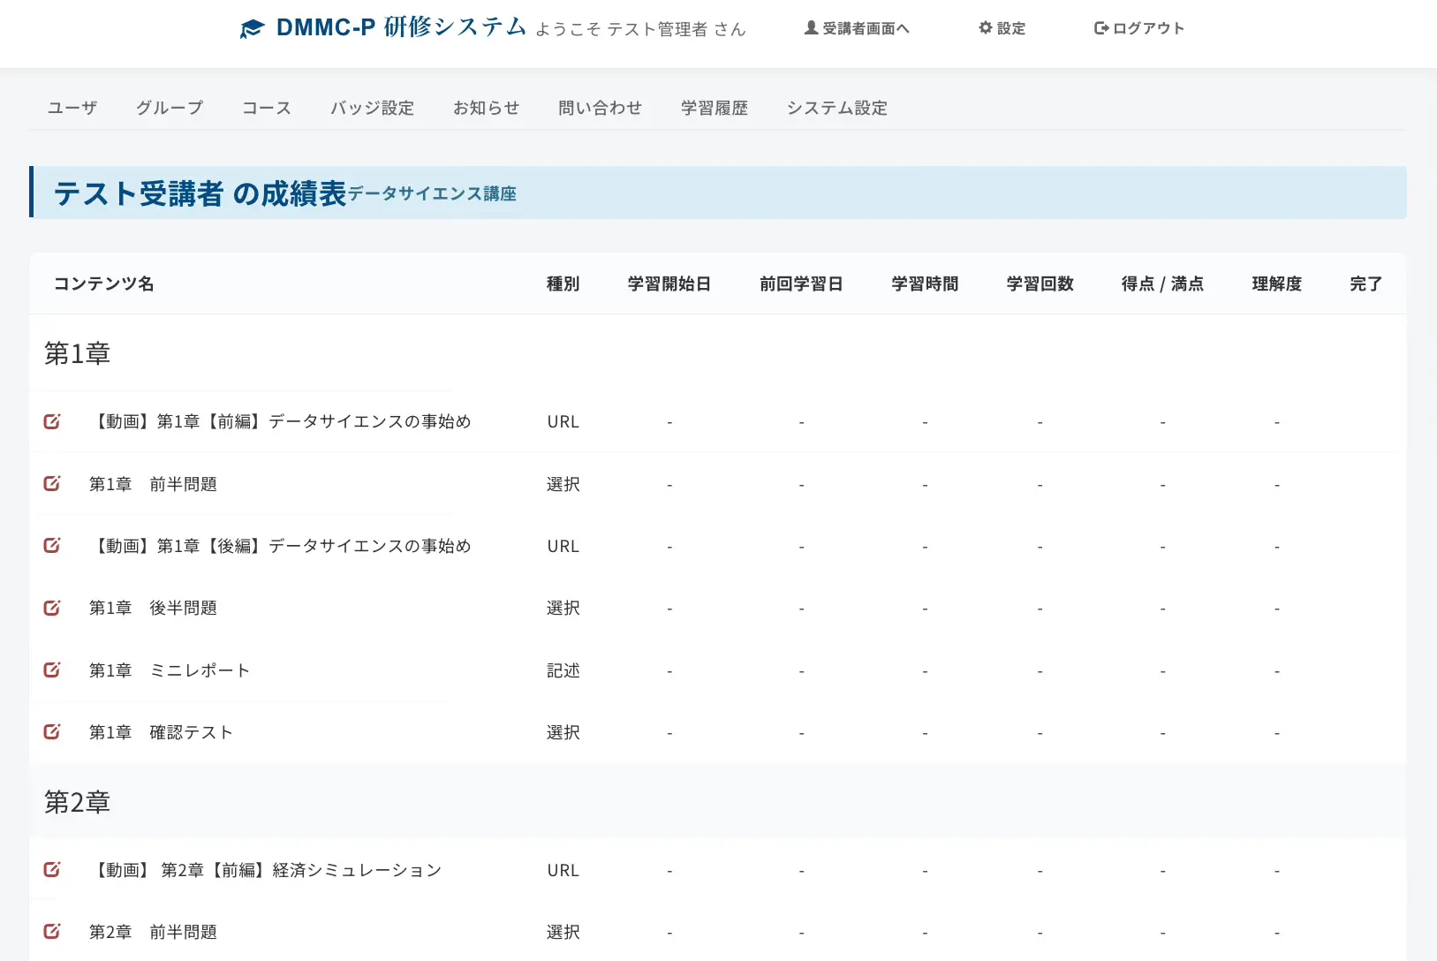1437x961 pixels.
Task: Click edit icon for 第1章【前編】video
Action: click(52, 421)
